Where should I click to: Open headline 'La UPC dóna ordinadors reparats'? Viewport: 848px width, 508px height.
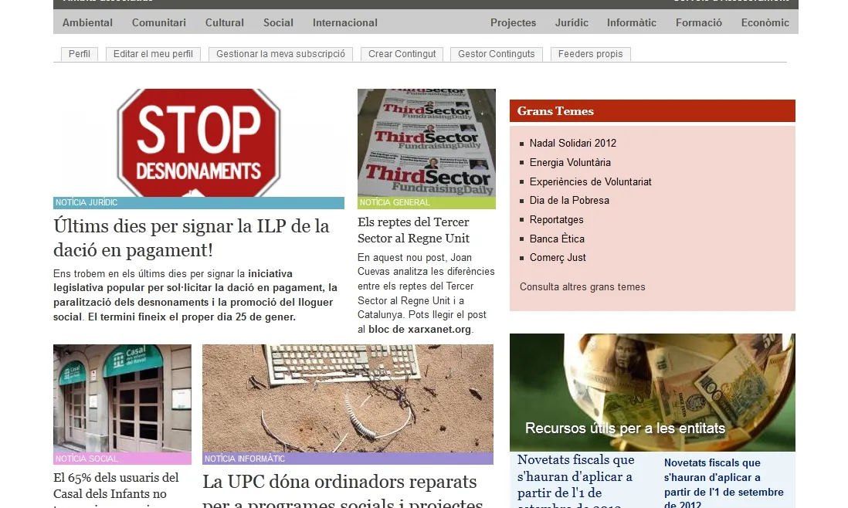click(x=343, y=493)
